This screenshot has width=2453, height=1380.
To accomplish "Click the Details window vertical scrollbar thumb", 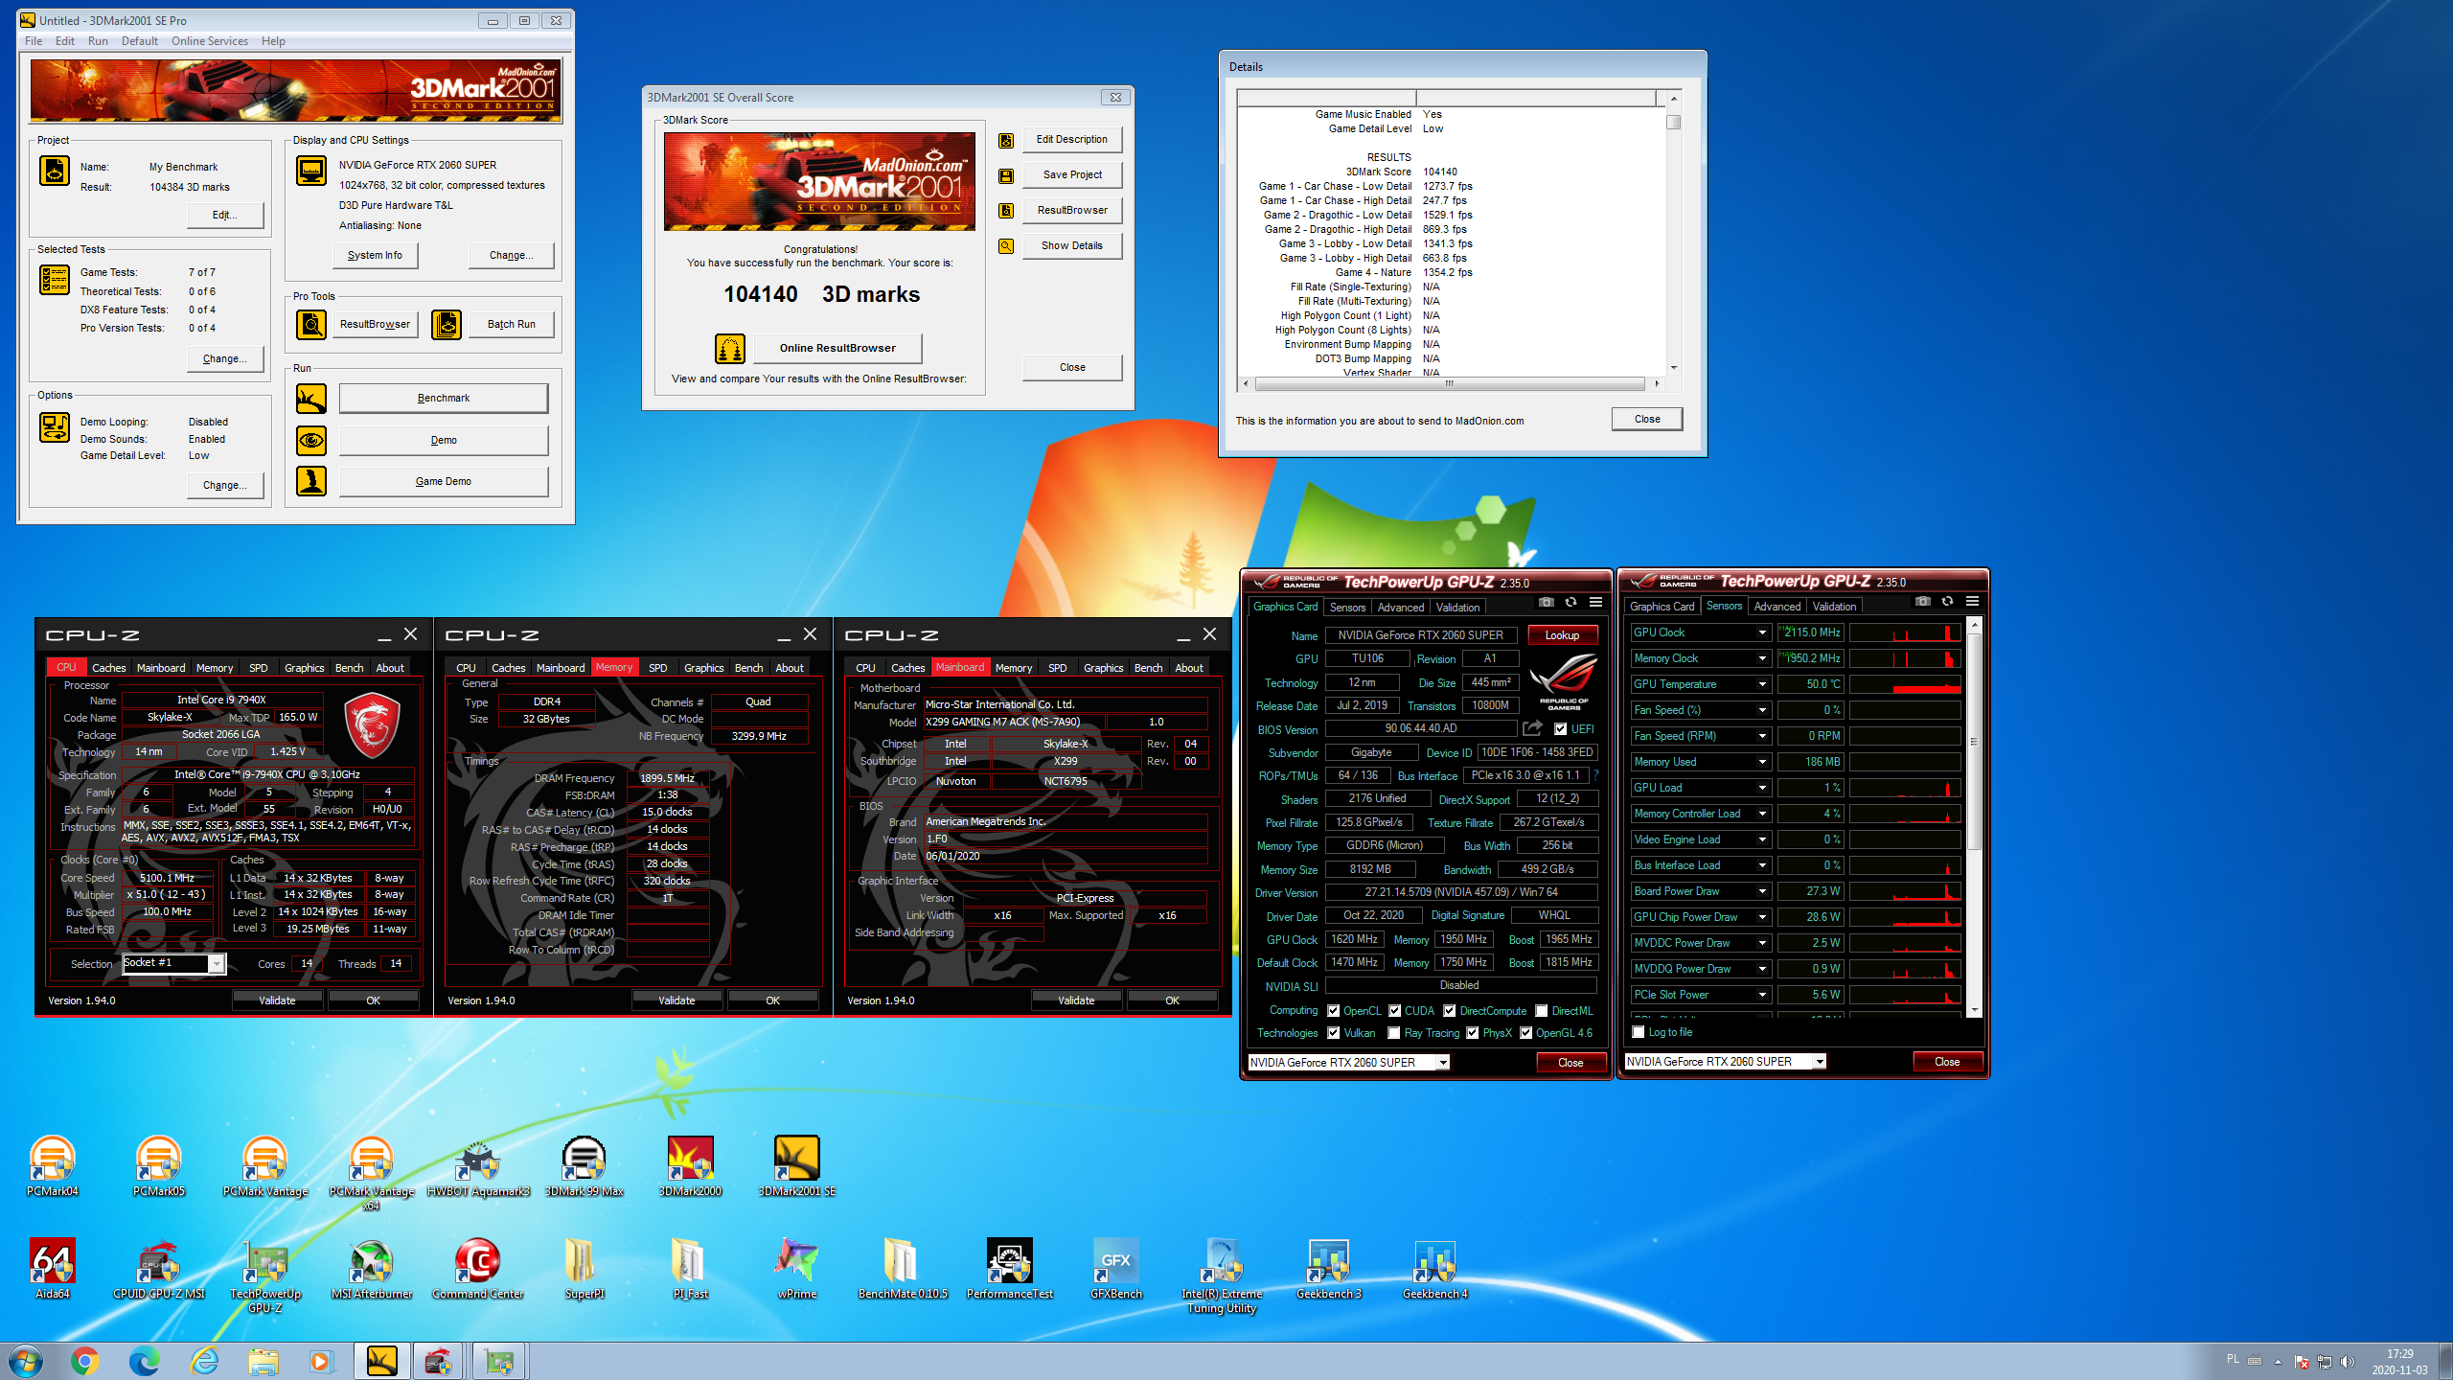I will (1673, 123).
